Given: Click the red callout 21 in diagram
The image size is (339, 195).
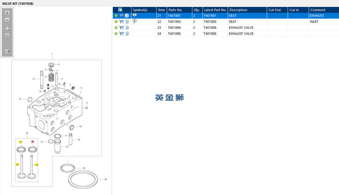Looking at the screenshot, I should [33, 142].
